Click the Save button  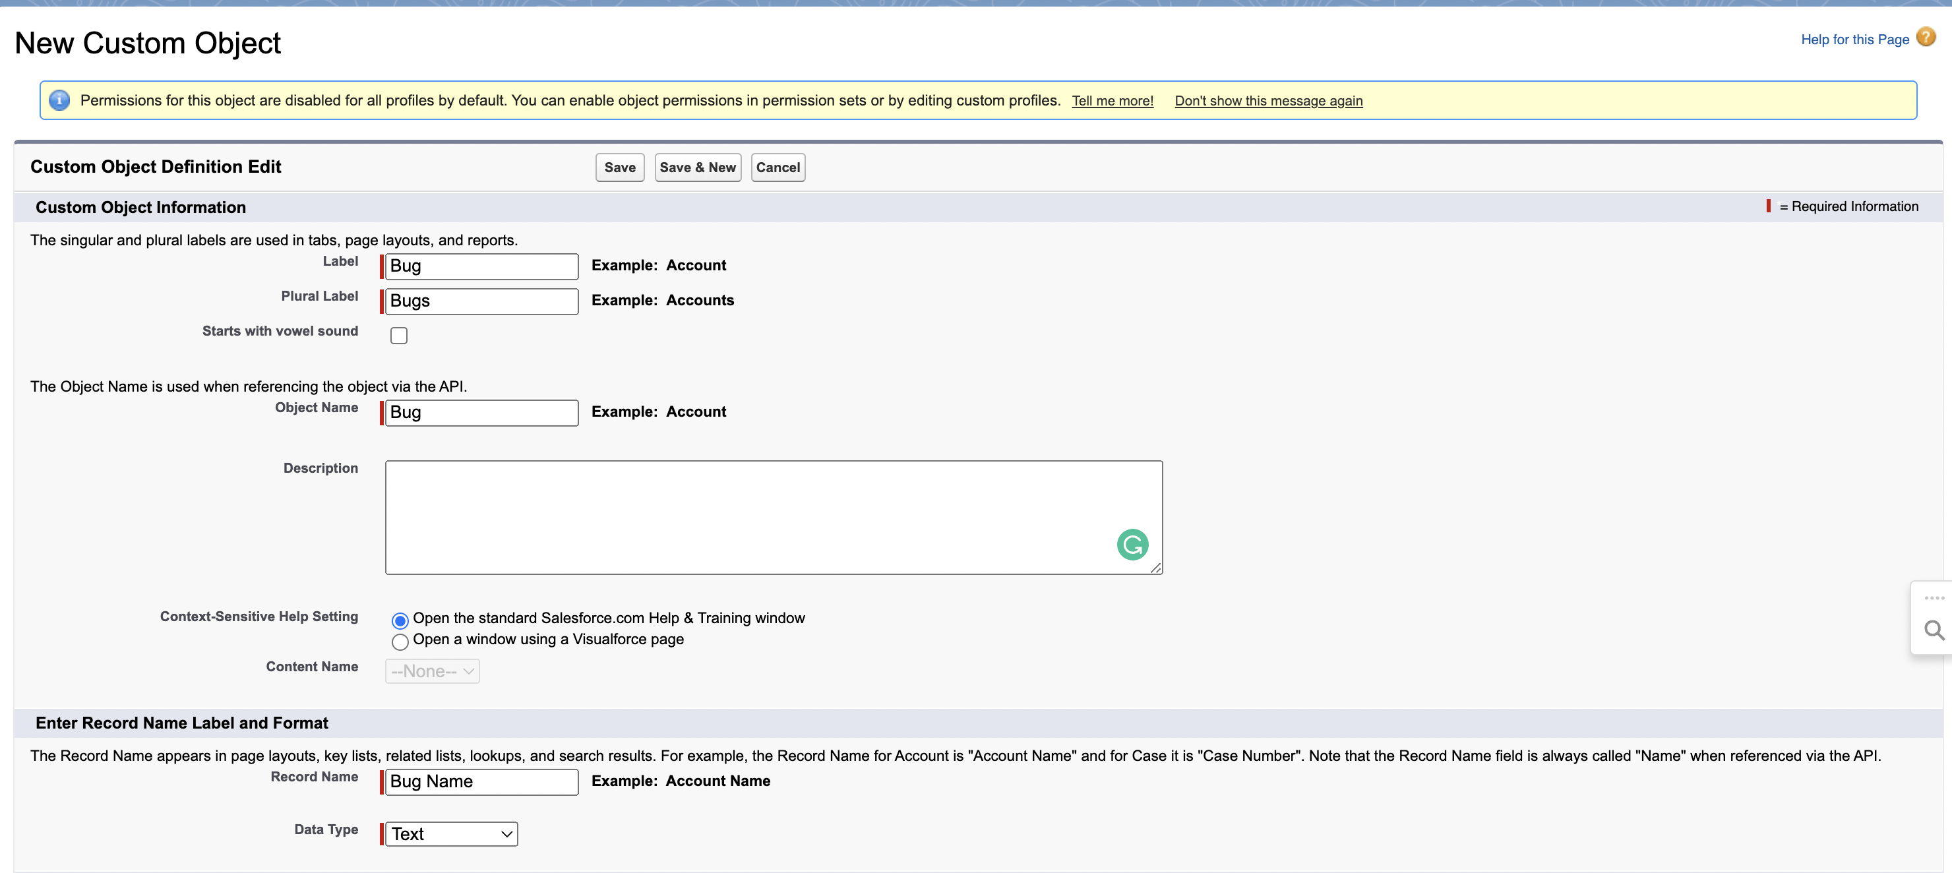click(x=619, y=167)
